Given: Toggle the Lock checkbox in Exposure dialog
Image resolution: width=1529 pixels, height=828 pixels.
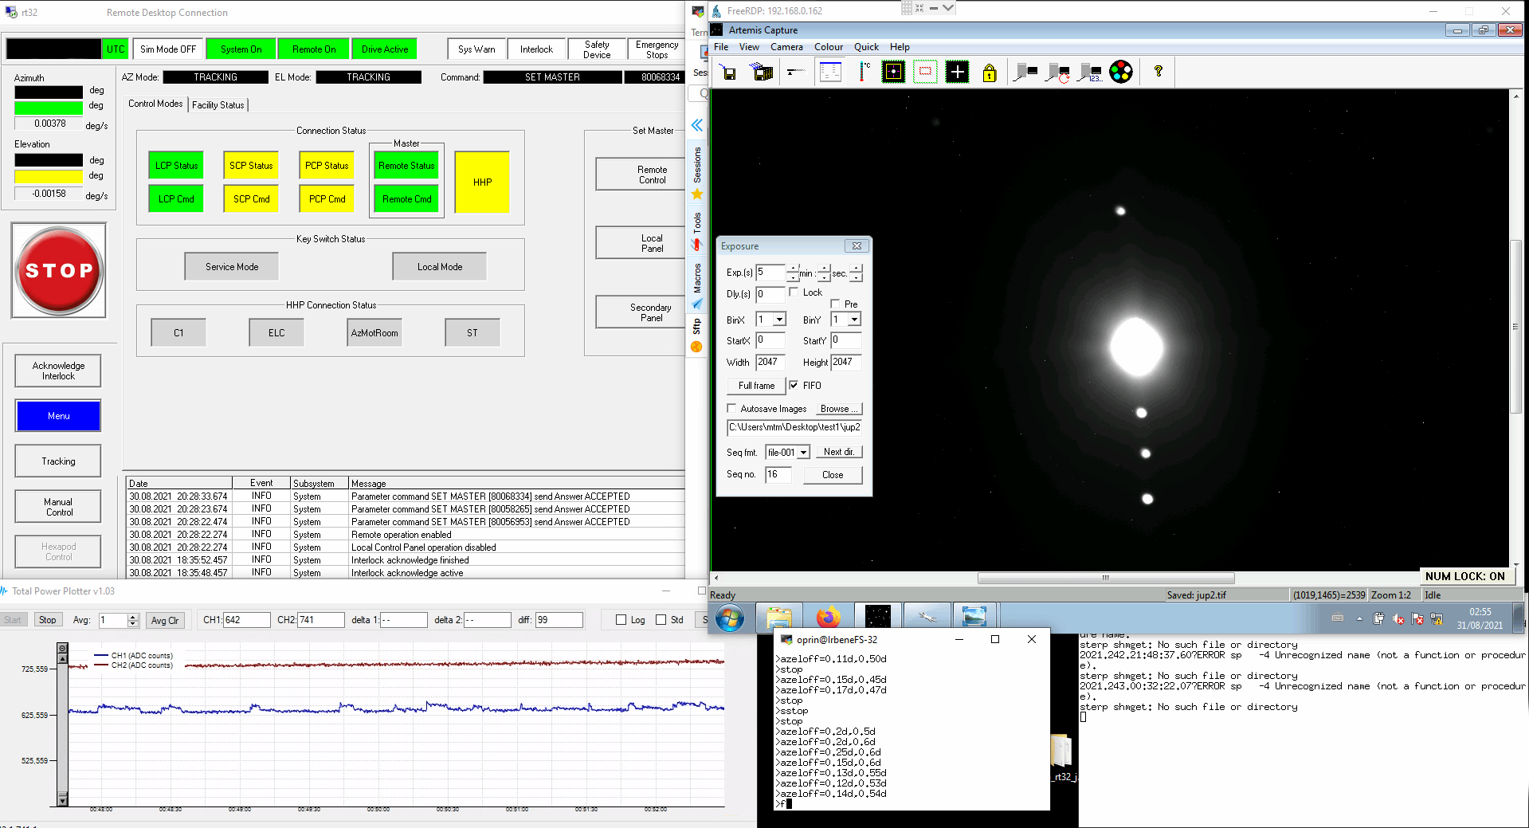Looking at the screenshot, I should pos(794,292).
